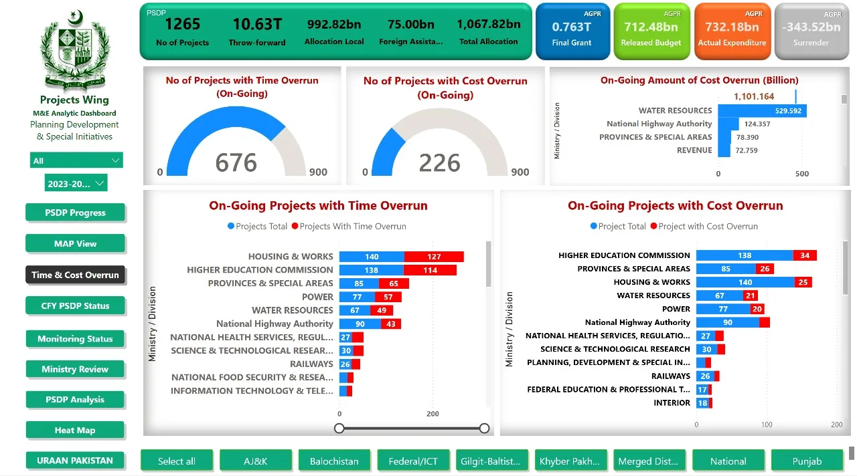Click WATER RESOURCES time overrun bar 49
This screenshot has width=857, height=476.
click(382, 310)
